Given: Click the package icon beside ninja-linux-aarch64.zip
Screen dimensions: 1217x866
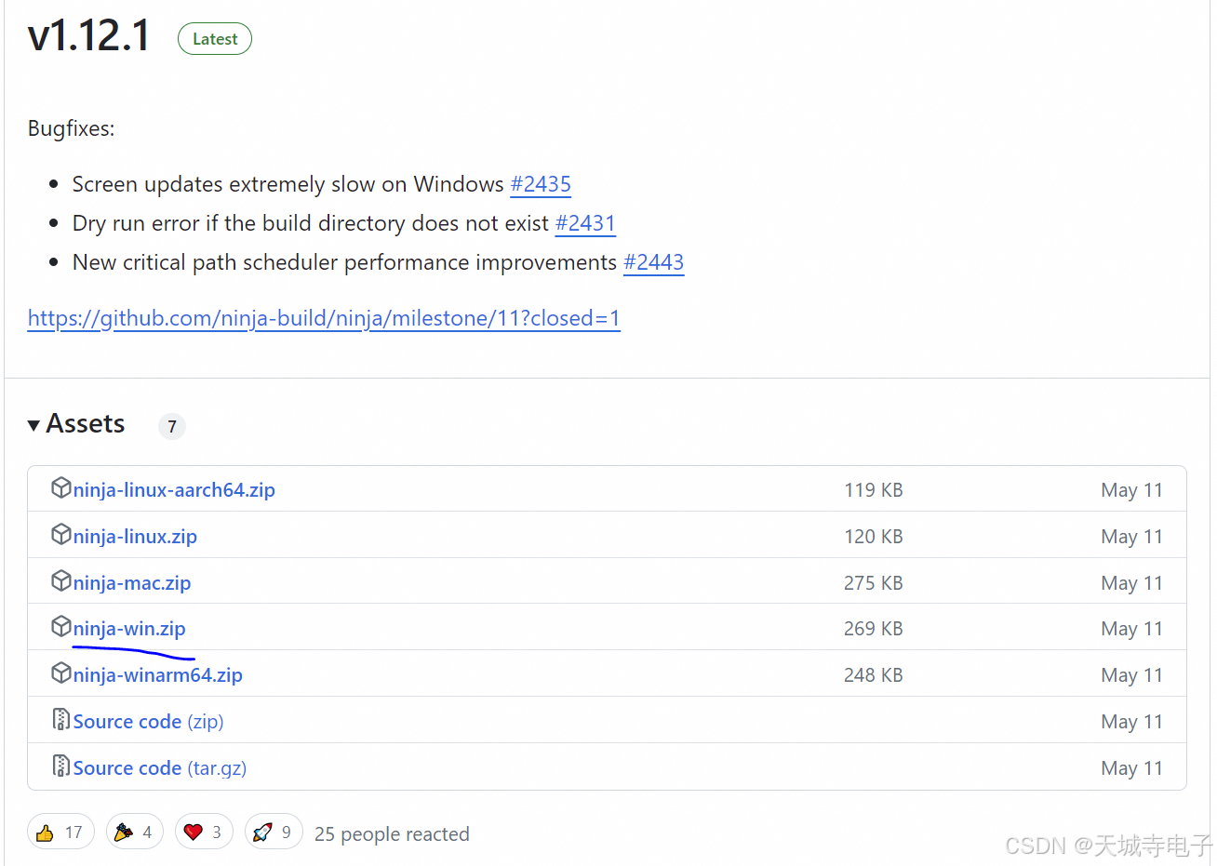Looking at the screenshot, I should (x=61, y=487).
